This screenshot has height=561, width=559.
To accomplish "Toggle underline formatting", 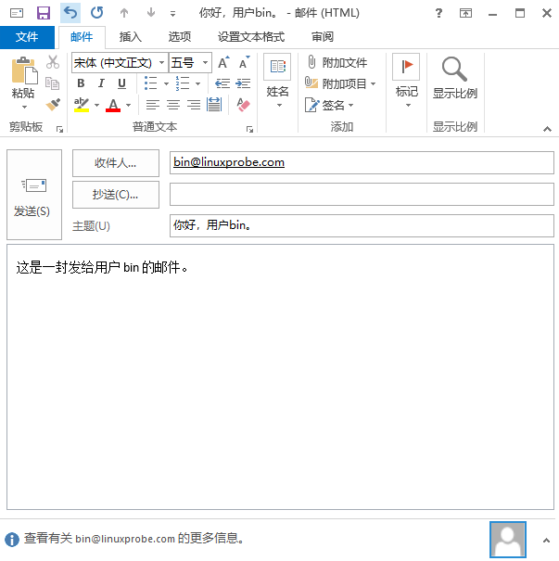I will click(121, 84).
